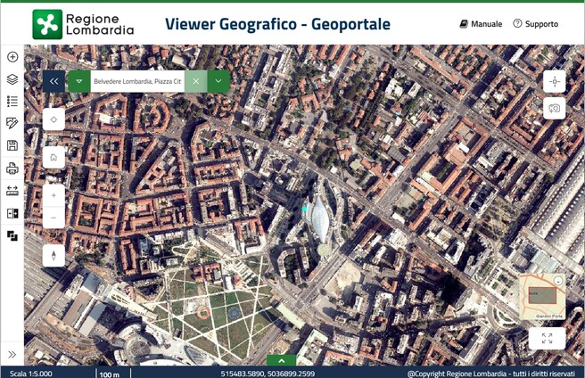
Task: Click the Viewer Geografico - Geoportale title
Action: (277, 24)
